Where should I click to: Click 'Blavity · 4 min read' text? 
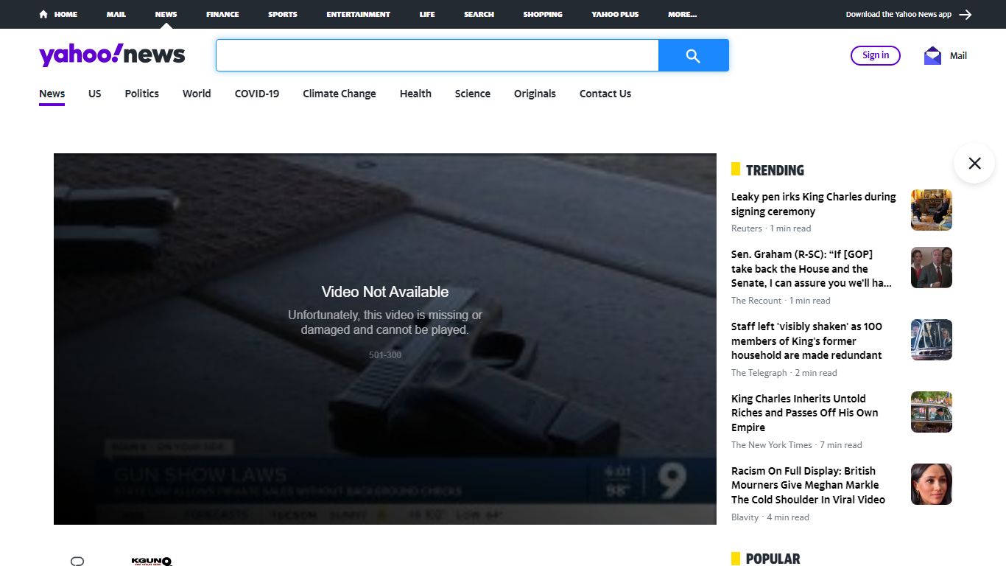click(x=770, y=517)
